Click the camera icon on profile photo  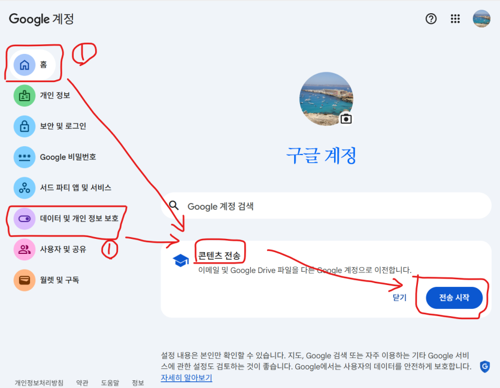point(346,119)
